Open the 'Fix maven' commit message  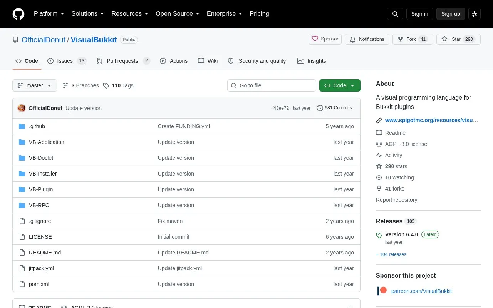point(170,221)
